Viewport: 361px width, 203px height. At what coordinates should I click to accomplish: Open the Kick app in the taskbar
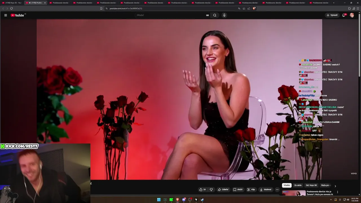pos(171,200)
